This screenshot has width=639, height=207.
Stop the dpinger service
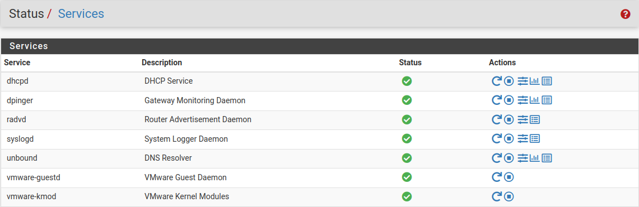pos(509,100)
